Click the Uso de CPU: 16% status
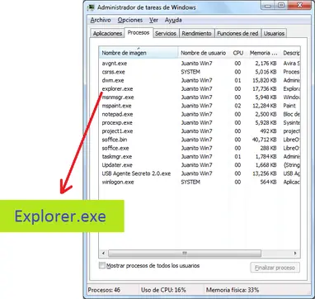The height and width of the screenshot is (299, 315). click(x=163, y=290)
